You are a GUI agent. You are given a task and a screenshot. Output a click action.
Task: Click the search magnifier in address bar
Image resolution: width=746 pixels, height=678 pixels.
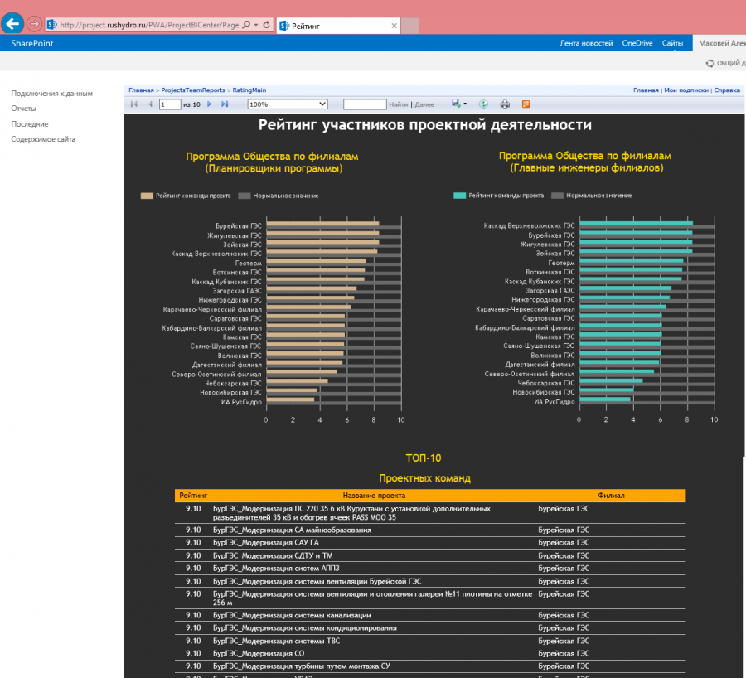pyautogui.click(x=246, y=24)
